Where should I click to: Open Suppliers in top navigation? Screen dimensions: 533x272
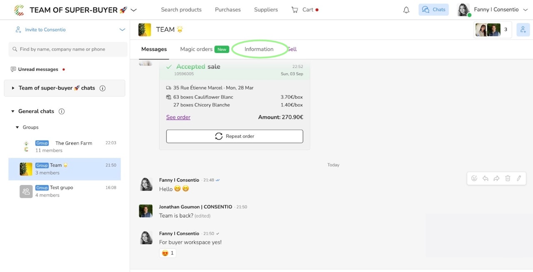(x=266, y=10)
